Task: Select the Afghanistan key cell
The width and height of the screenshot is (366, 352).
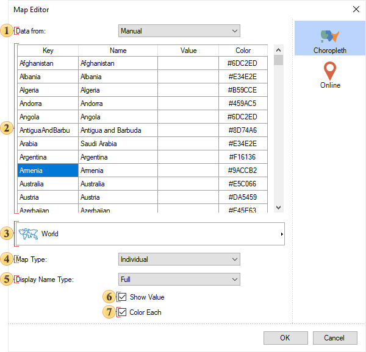Action: [x=48, y=63]
